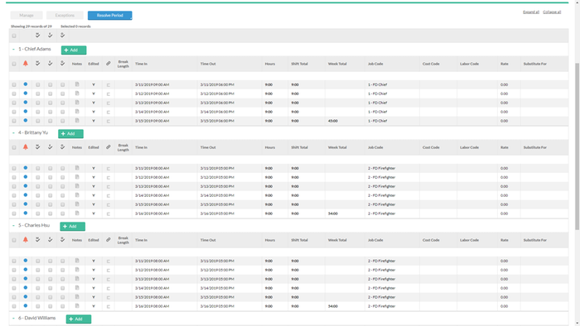
Task: Click the red bell icon in Brittany Yu header
Action: [26, 147]
